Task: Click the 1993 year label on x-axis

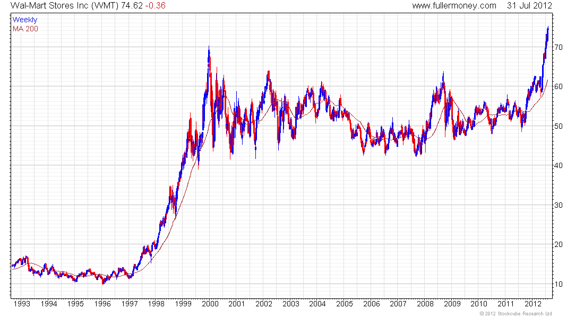Action: 22,304
